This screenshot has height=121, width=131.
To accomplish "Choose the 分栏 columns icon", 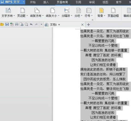I will click(78, 10).
